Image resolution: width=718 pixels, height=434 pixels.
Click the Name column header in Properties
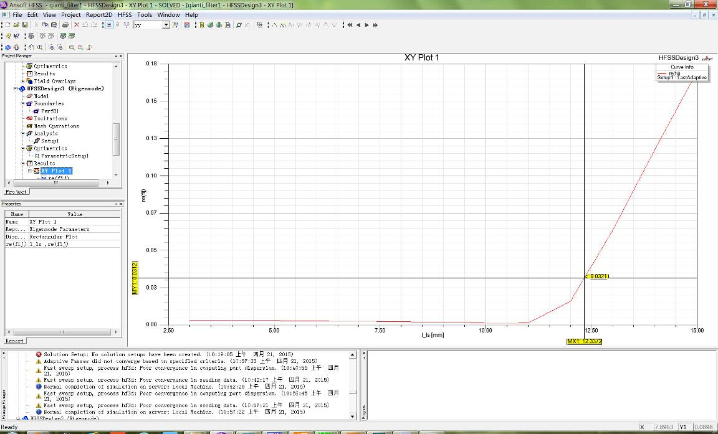click(x=17, y=214)
